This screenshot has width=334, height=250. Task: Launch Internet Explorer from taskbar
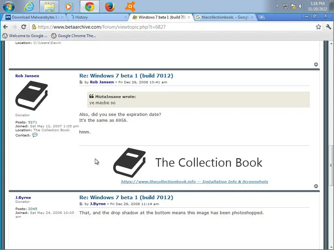tap(29, 7)
